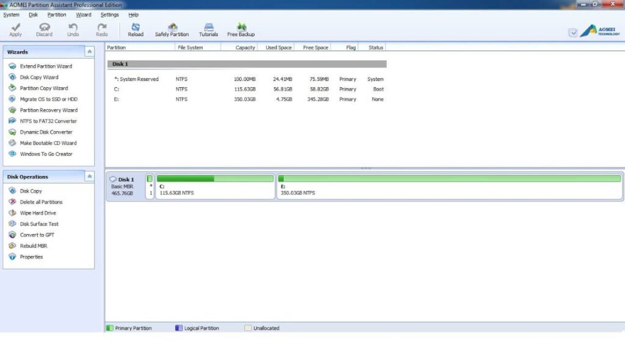Open the Partition menu
The width and height of the screenshot is (625, 351).
[57, 15]
